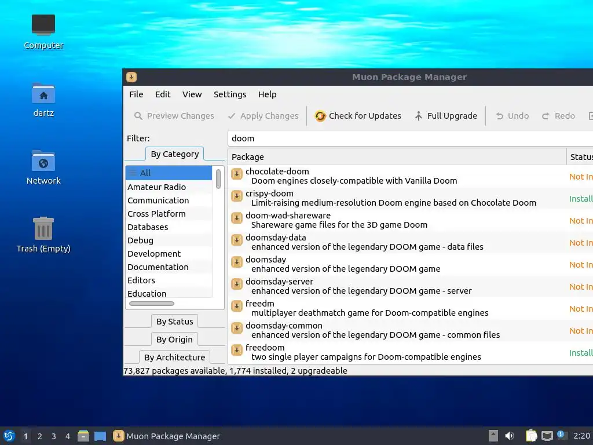593x445 pixels.
Task: Expand the By Status filter section
Action: coord(175,321)
